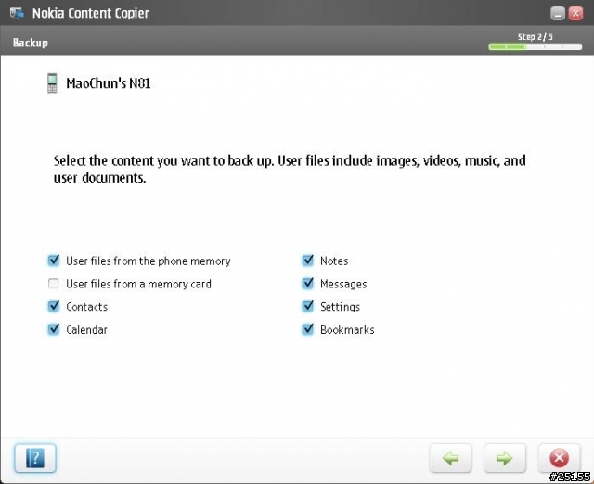
Task: Click the N81 phone icon
Action: coord(52,83)
